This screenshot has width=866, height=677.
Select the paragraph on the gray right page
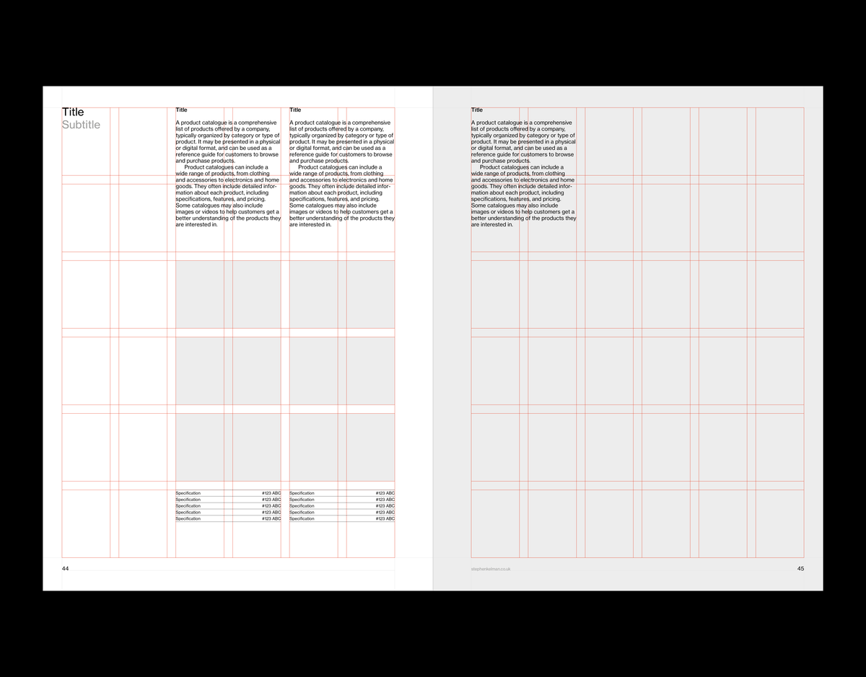(523, 174)
